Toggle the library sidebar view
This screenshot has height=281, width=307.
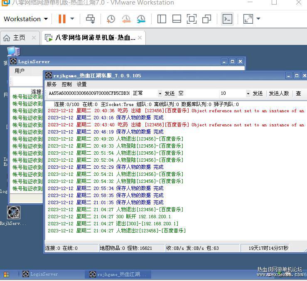click(162, 19)
